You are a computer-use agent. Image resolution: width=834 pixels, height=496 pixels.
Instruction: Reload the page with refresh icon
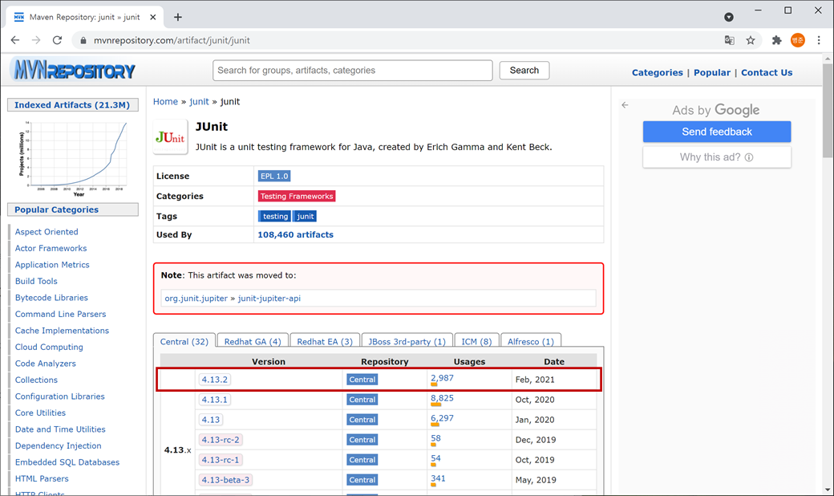click(x=58, y=40)
